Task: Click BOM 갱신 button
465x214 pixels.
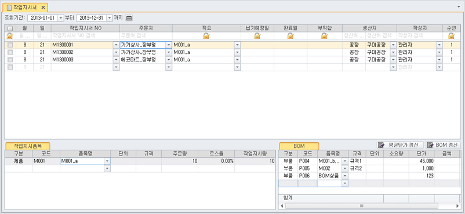Action: click(443, 145)
